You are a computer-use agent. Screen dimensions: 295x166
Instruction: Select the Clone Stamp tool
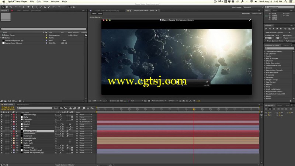click(45, 7)
